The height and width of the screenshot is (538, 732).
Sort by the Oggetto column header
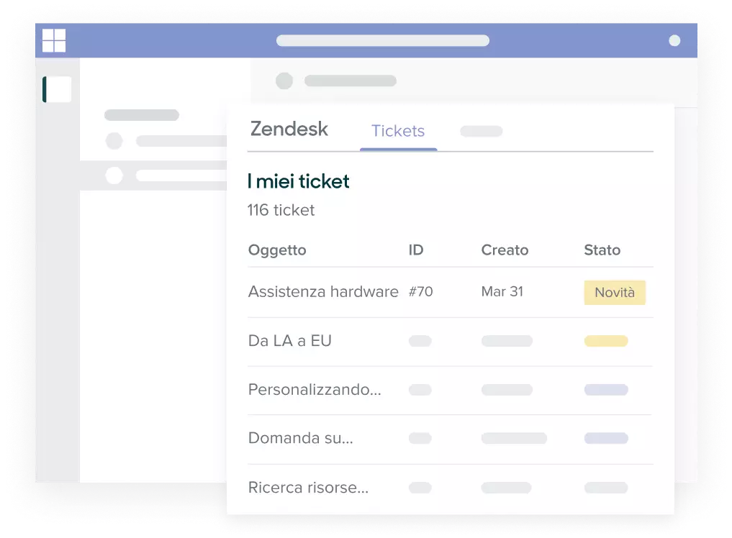tap(277, 250)
